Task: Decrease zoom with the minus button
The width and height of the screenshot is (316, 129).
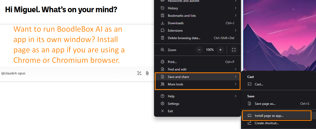Action: [199, 50]
